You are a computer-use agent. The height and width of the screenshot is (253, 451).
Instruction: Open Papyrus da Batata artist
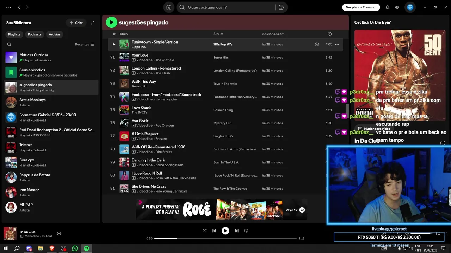pyautogui.click(x=51, y=177)
